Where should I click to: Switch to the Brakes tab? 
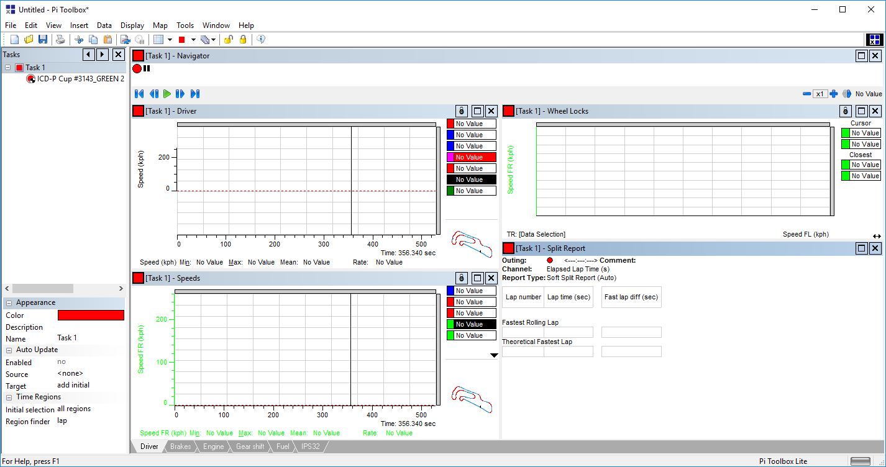point(180,446)
